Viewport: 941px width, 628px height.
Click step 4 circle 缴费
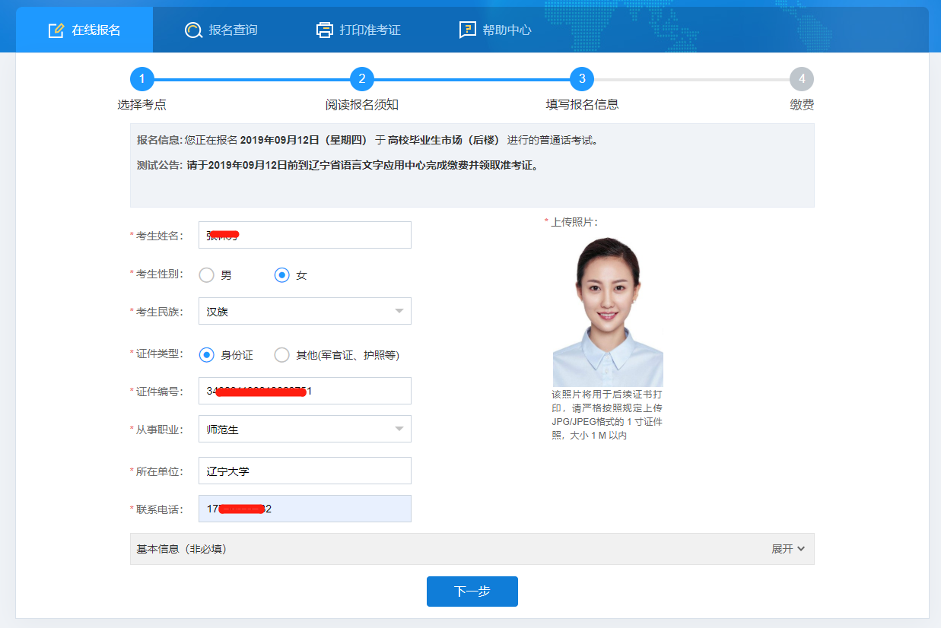[802, 79]
